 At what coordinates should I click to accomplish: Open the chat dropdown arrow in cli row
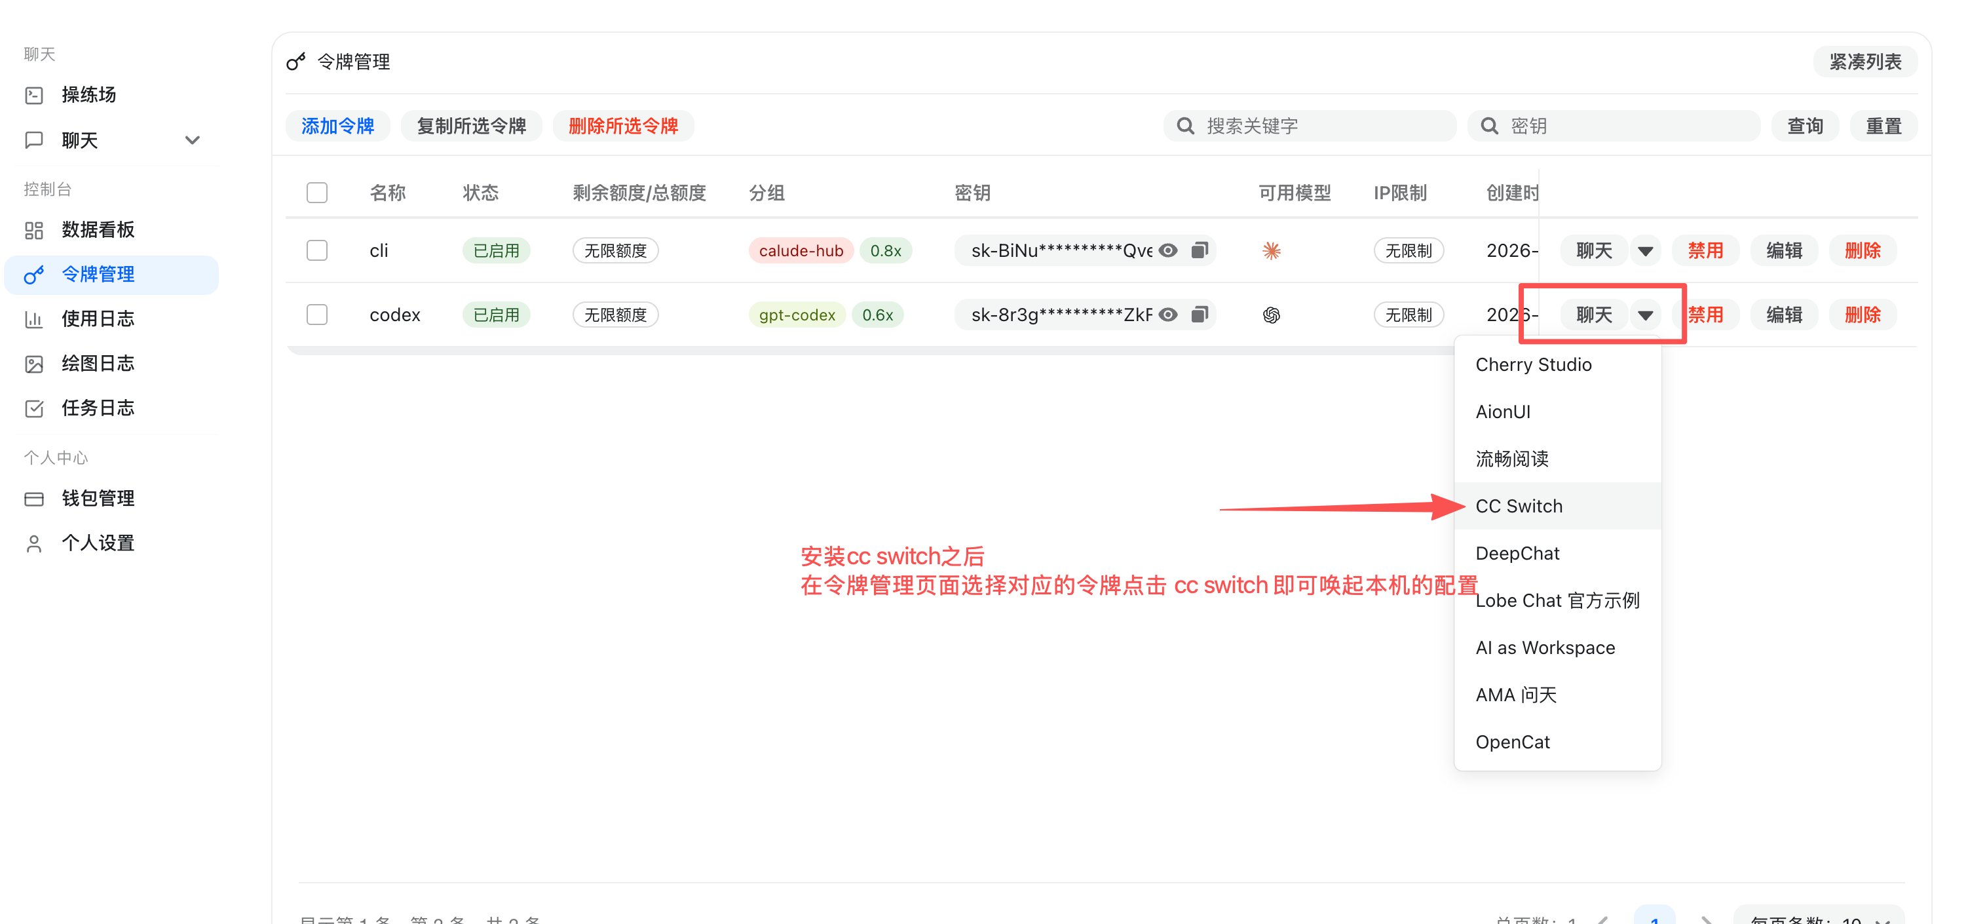pos(1646,251)
